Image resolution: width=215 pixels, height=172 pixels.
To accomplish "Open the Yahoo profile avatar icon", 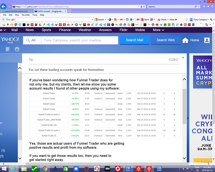I will [x=207, y=40].
